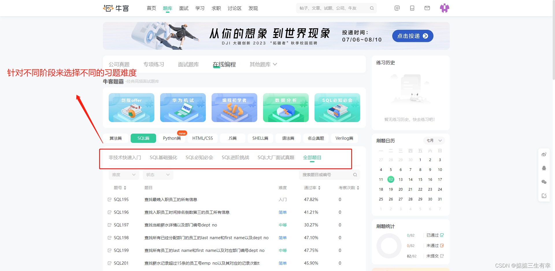
Task: Click the open icon beside SQL196
Action: pyautogui.click(x=110, y=212)
